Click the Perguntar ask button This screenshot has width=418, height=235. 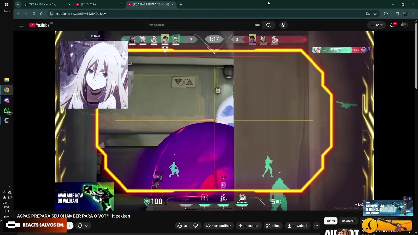[249, 226]
